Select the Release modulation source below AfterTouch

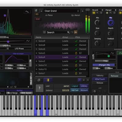pos(100,83)
